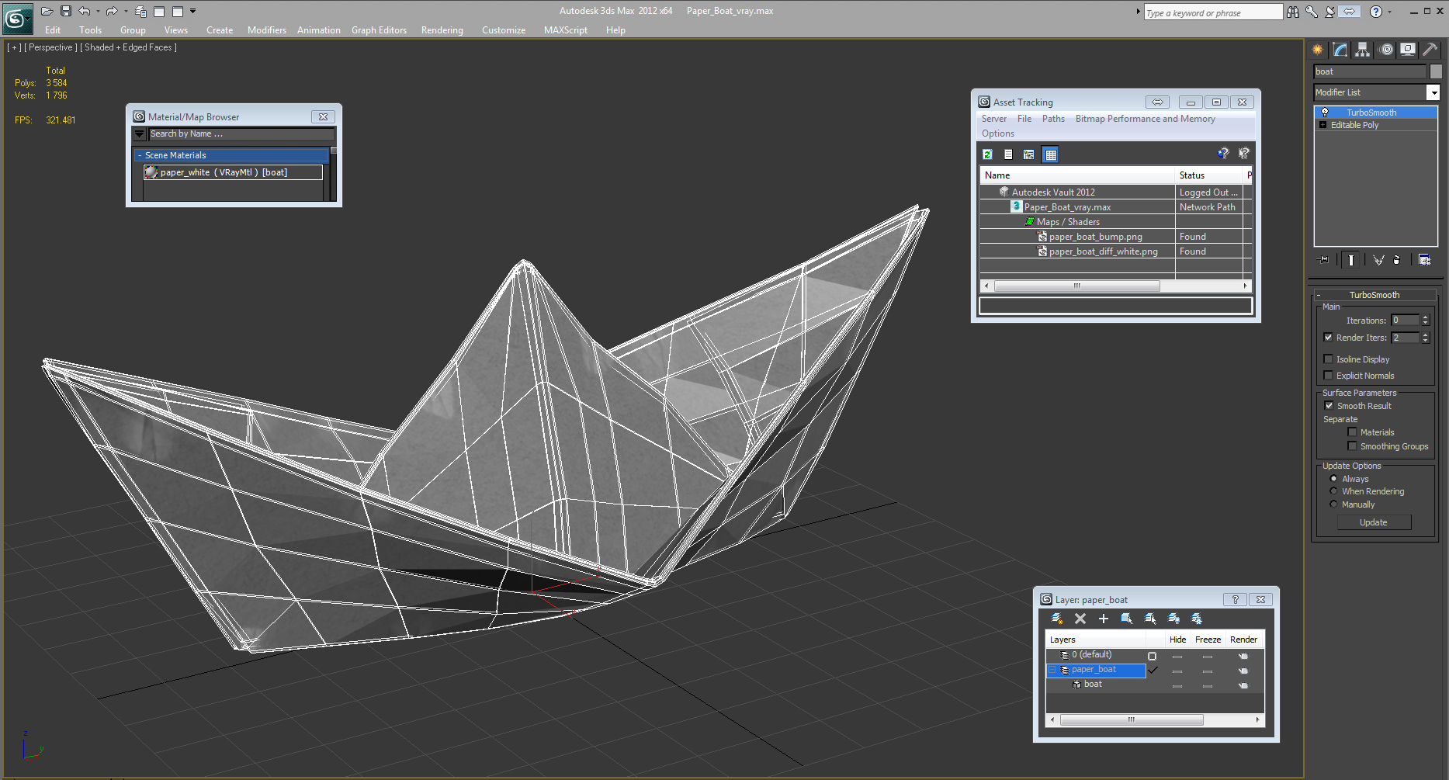Open the Hierarchy command panel tab
This screenshot has height=780, width=1449.
[x=1363, y=50]
